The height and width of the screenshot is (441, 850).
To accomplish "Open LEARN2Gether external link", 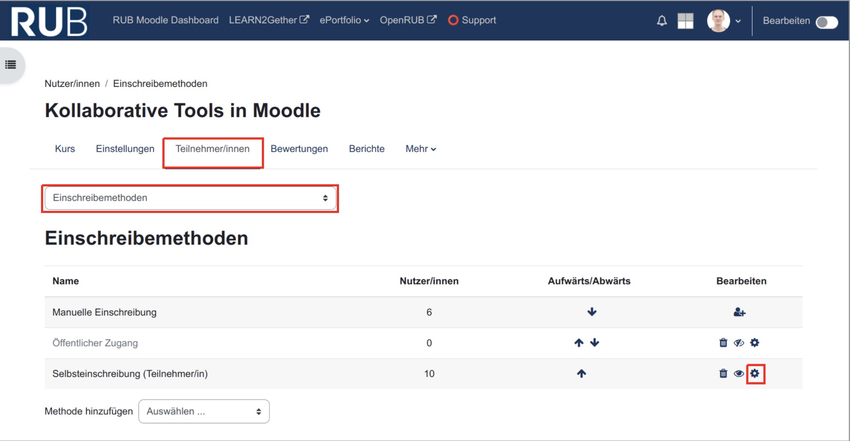I will [x=269, y=20].
